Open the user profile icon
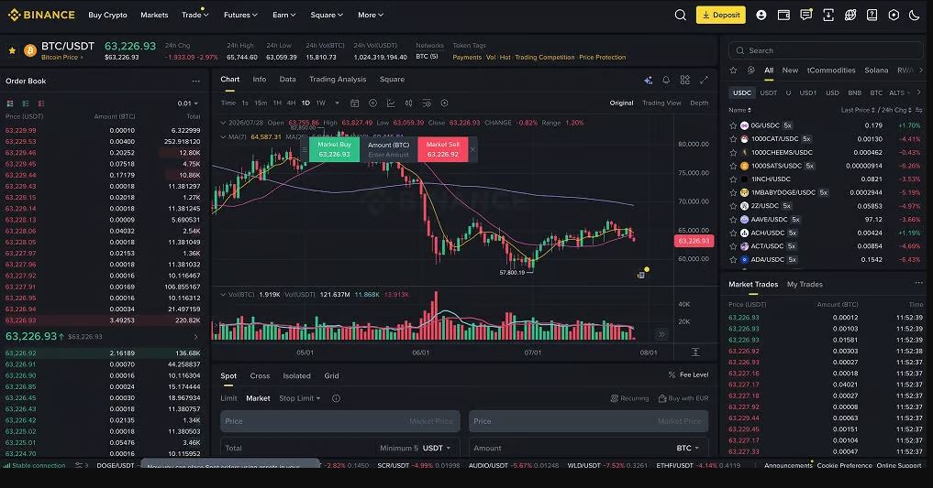 (x=761, y=15)
